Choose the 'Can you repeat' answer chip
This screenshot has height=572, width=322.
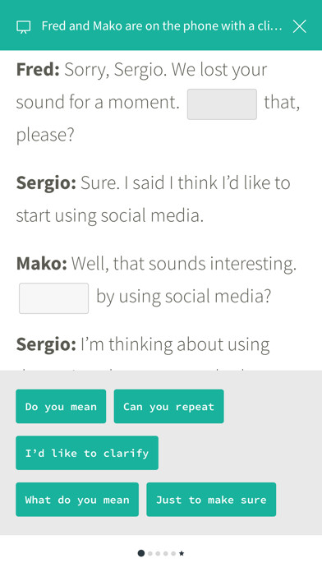click(169, 406)
